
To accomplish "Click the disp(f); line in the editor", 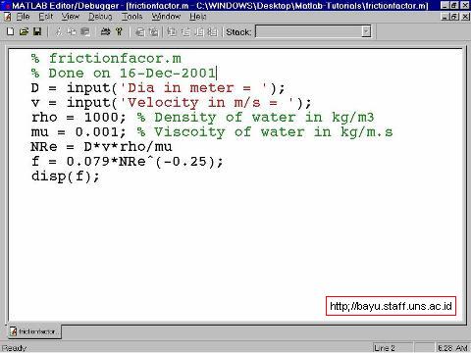I will pos(65,176).
